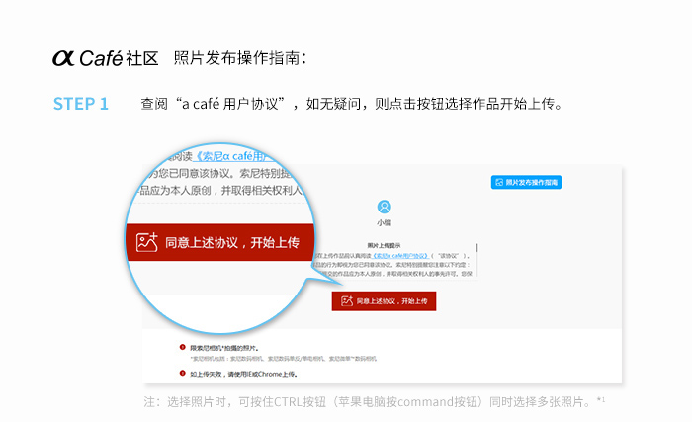Open the 小编 user avatar icon
The image size is (692, 422).
tap(384, 207)
